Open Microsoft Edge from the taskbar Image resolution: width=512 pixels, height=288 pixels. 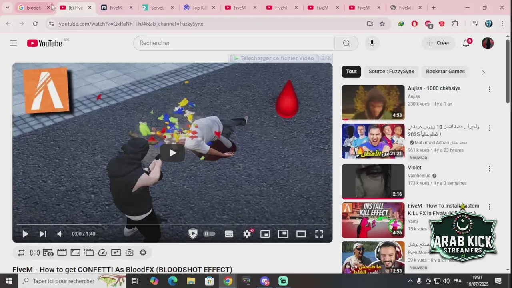point(172,281)
